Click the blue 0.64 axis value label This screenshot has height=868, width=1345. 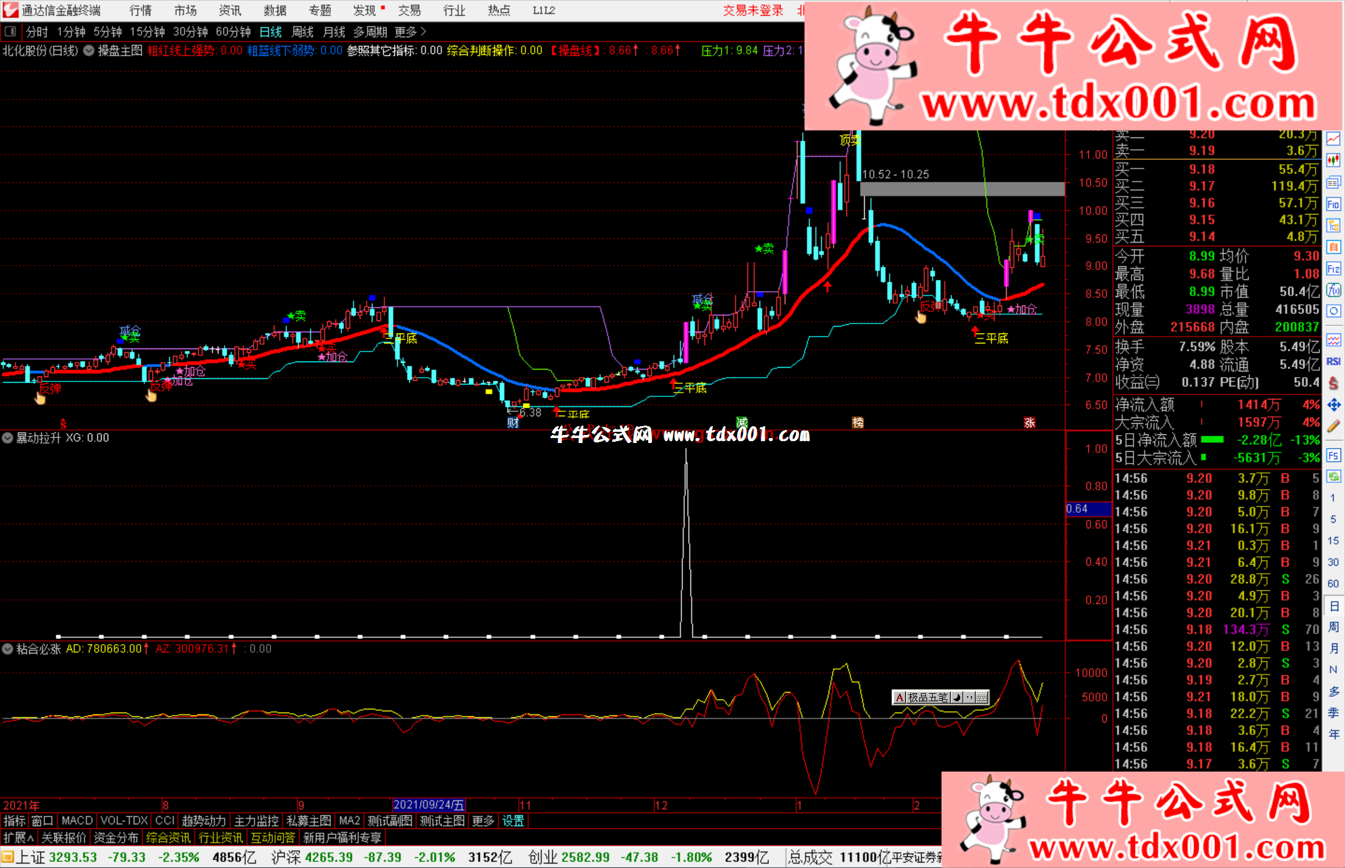1088,509
